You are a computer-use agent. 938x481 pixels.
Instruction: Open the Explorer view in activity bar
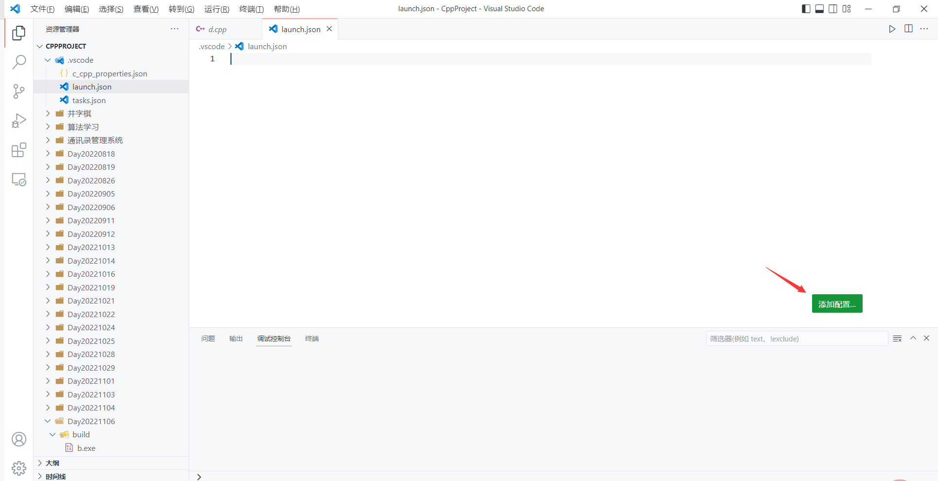[x=18, y=33]
